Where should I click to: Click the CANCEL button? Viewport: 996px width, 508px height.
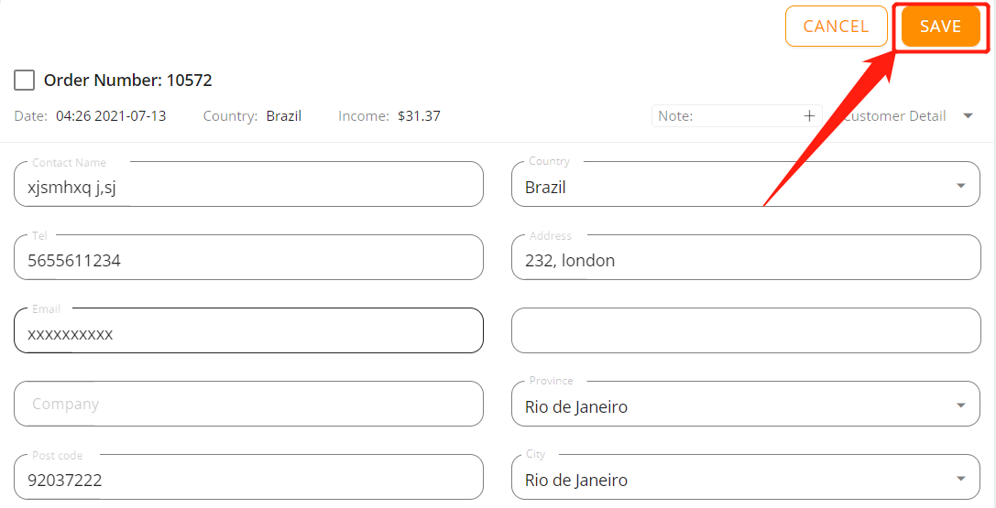click(836, 26)
